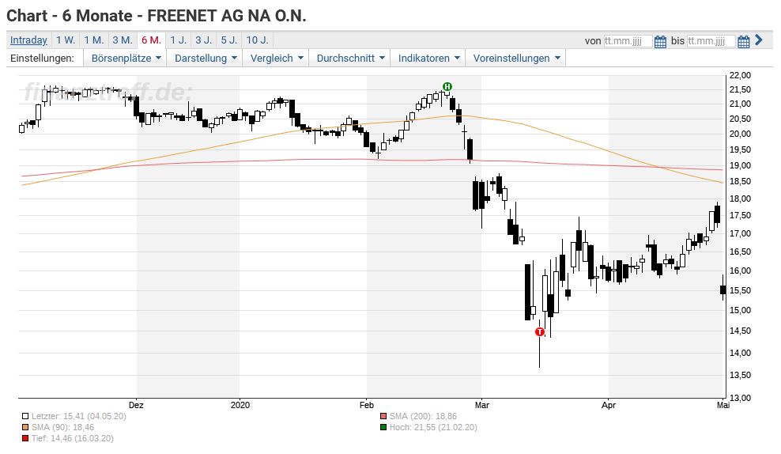Click the 'Einstellungen:' label

pos(43,58)
